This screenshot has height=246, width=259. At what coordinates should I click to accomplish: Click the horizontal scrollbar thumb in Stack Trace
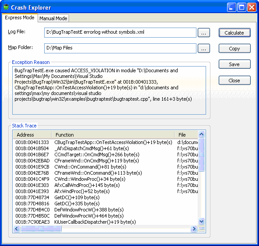(x=41, y=228)
